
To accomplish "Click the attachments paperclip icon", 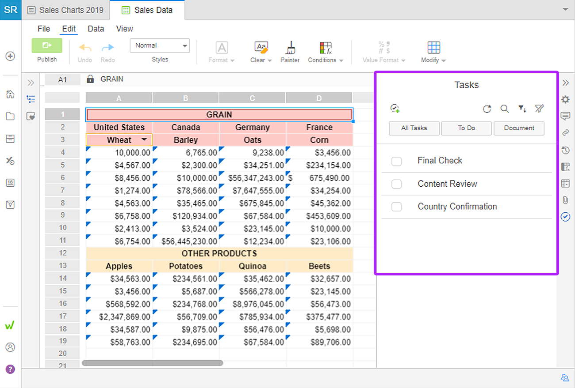I will (x=565, y=200).
